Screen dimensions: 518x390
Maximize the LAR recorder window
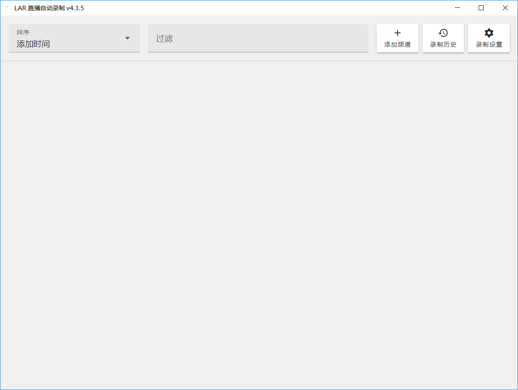tap(481, 8)
